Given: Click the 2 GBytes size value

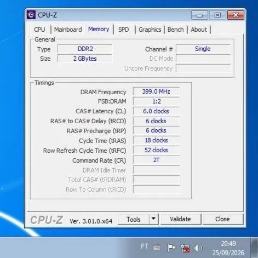Looking at the screenshot, I should pyautogui.click(x=85, y=59).
